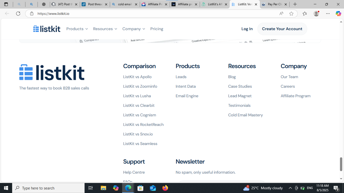Open the Help Centre link

pos(134,172)
